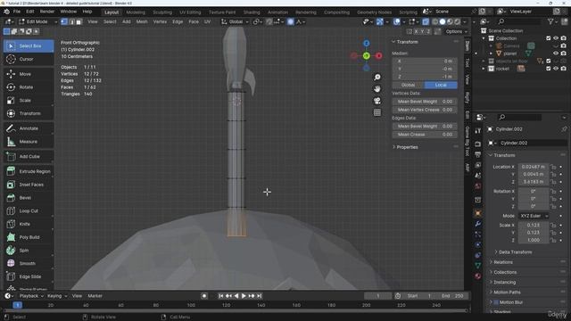
Task: Activate the Scale tool
Action: click(29, 101)
